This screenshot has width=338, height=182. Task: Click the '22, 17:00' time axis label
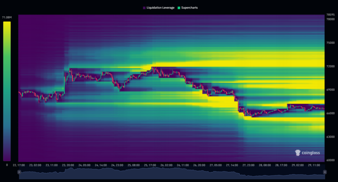(19, 164)
